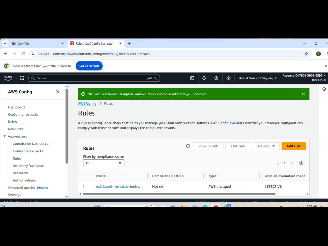This screenshot has height=246, width=328.
Task: Collapse the Aggregators section
Action: [x=4, y=136]
